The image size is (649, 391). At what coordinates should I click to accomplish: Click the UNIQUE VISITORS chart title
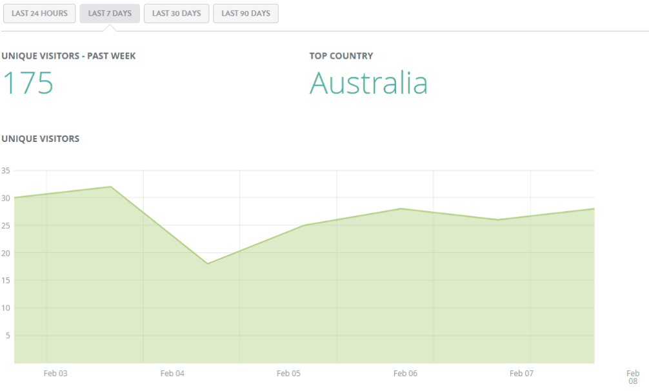coord(41,138)
